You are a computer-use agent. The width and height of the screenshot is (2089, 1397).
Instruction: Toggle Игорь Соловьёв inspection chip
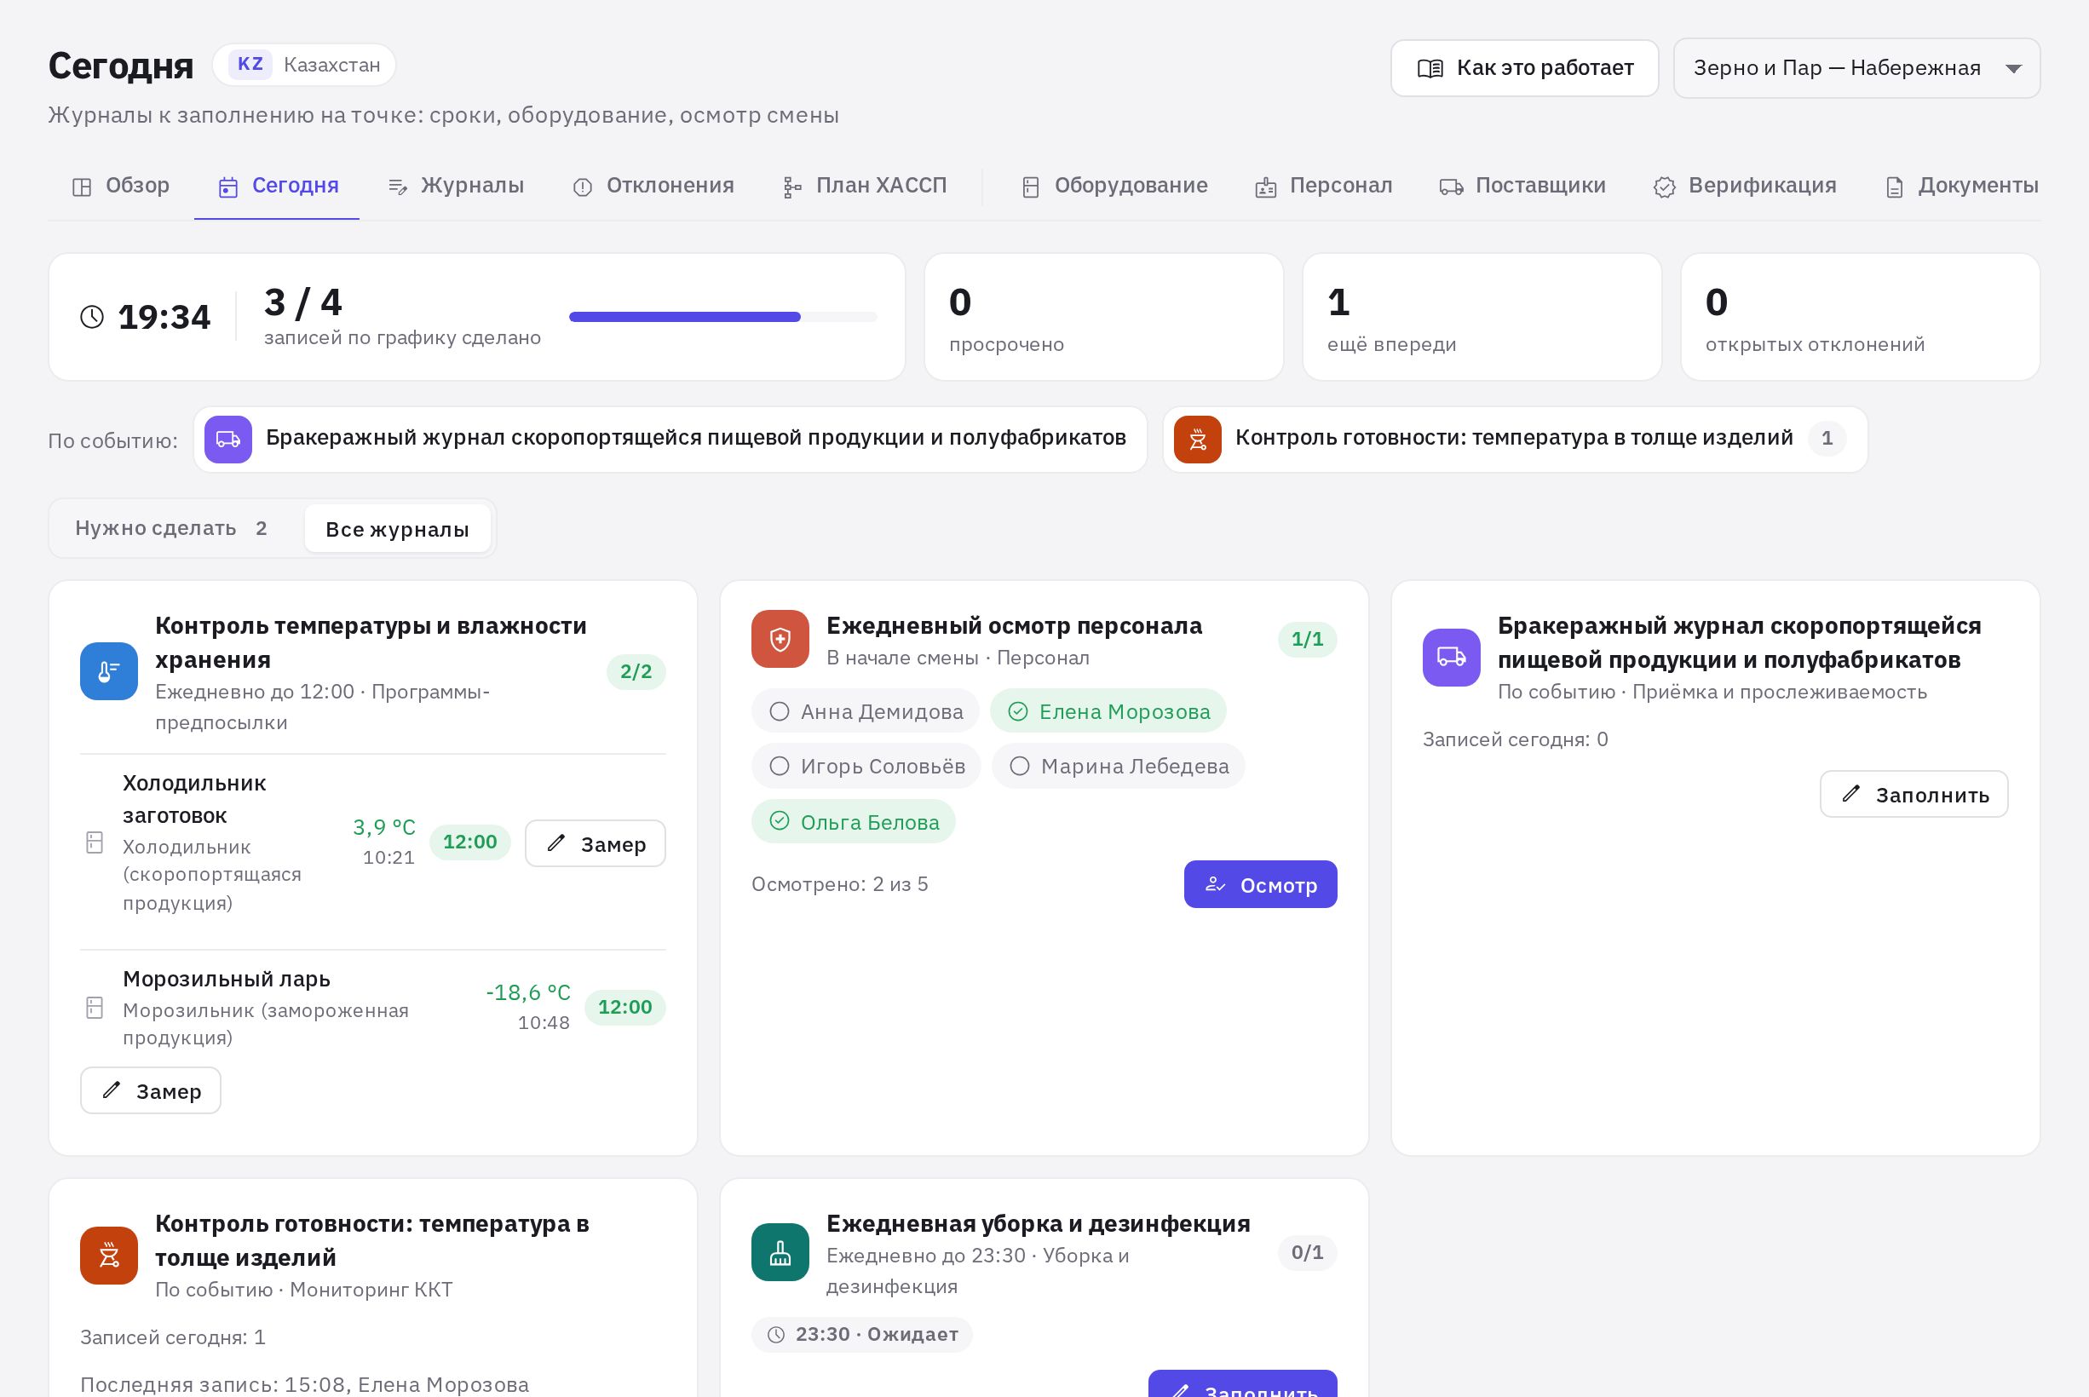tap(866, 766)
